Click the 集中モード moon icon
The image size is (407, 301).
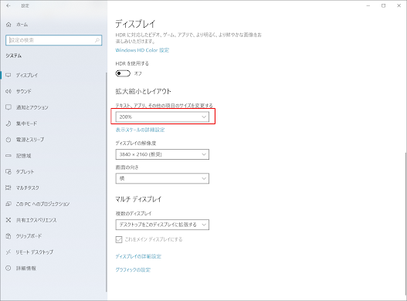coord(8,123)
